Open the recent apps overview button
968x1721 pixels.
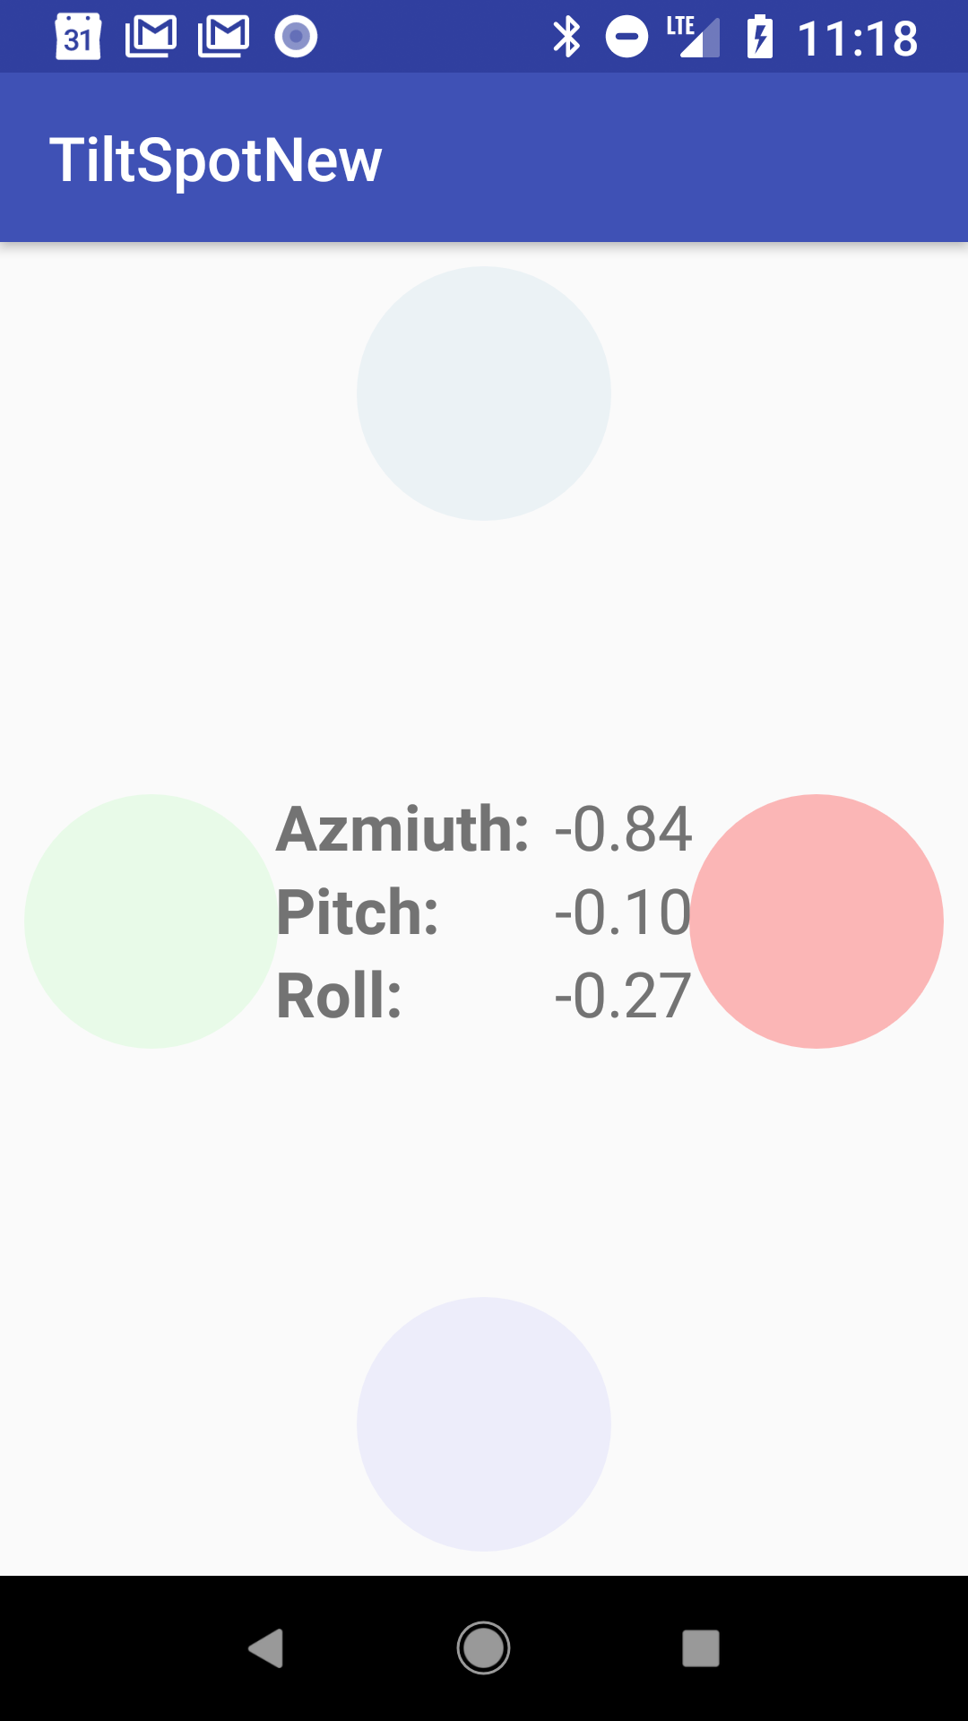pyautogui.click(x=700, y=1647)
